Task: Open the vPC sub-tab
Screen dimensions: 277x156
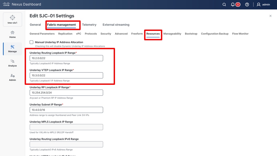Action: click(79, 34)
